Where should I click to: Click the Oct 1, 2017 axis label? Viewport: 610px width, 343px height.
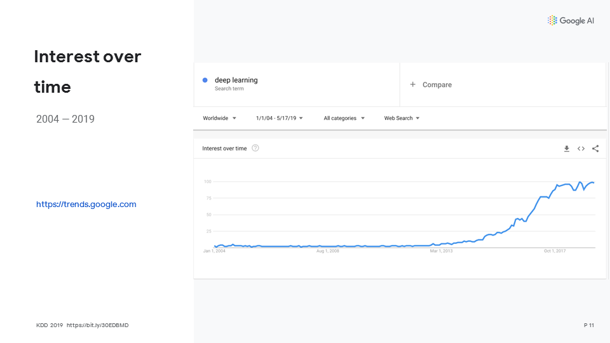point(554,251)
